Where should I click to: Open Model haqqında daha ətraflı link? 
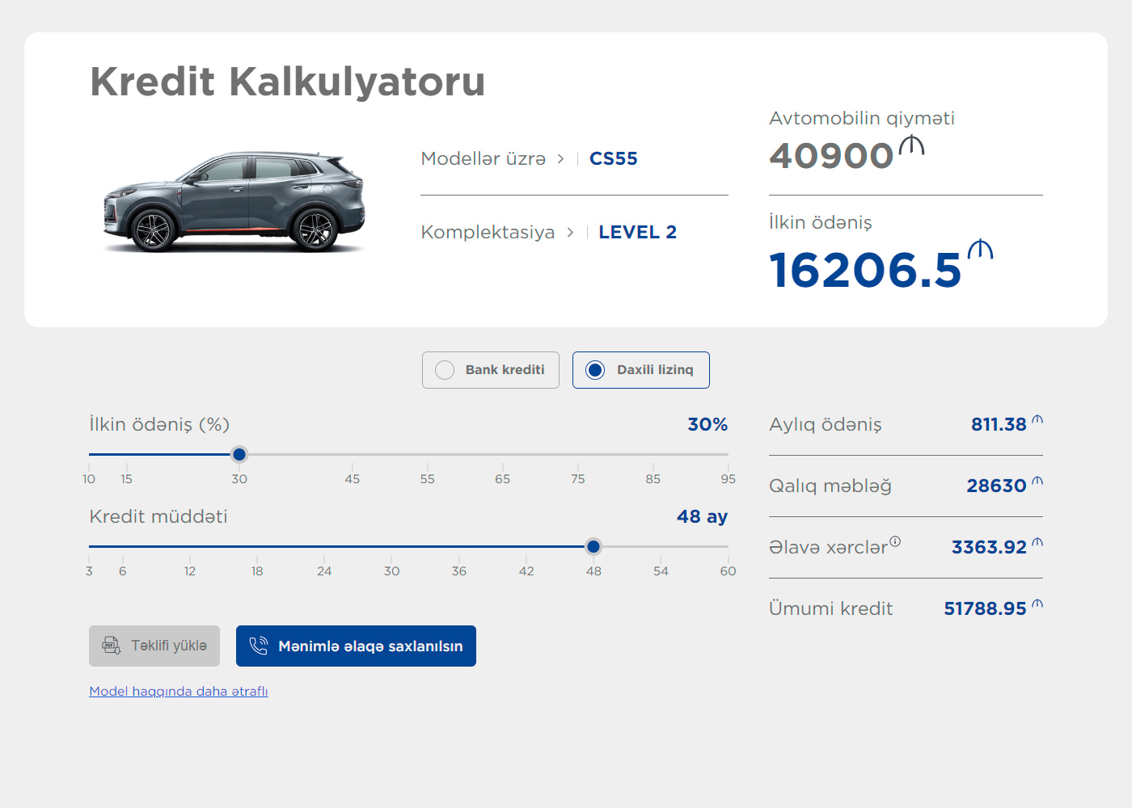[179, 692]
